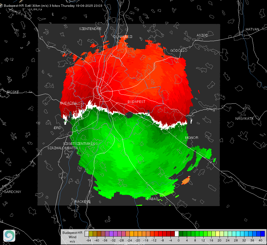This screenshot has width=267, height=245.
Task: Click the SZENTENDRE town label
Action: pos(90,29)
